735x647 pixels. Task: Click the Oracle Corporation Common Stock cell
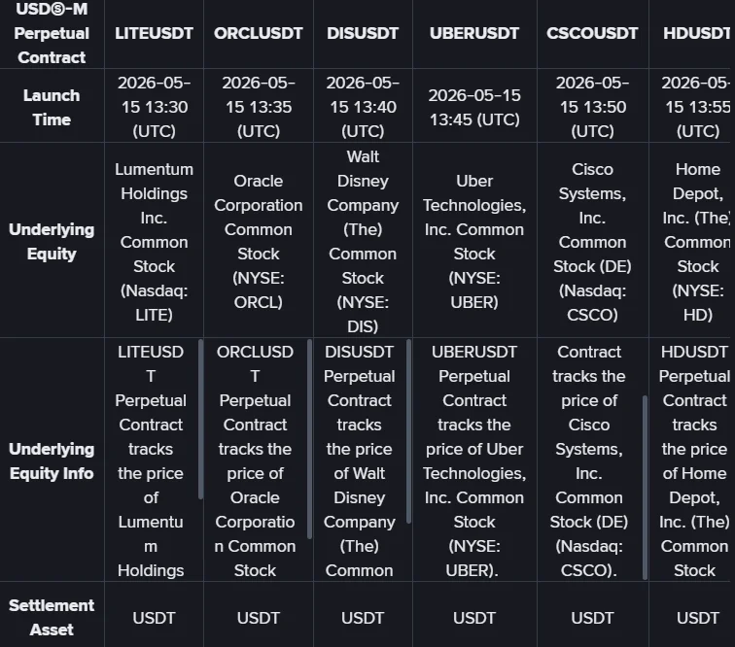259,241
